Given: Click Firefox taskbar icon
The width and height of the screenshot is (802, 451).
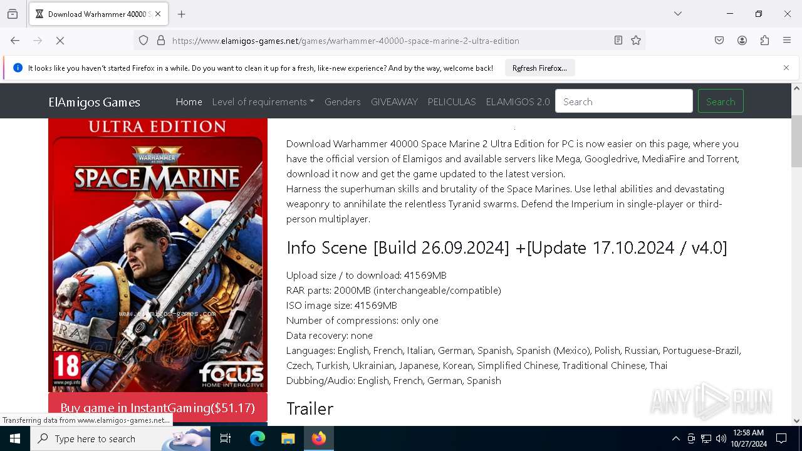Looking at the screenshot, I should click(x=318, y=438).
